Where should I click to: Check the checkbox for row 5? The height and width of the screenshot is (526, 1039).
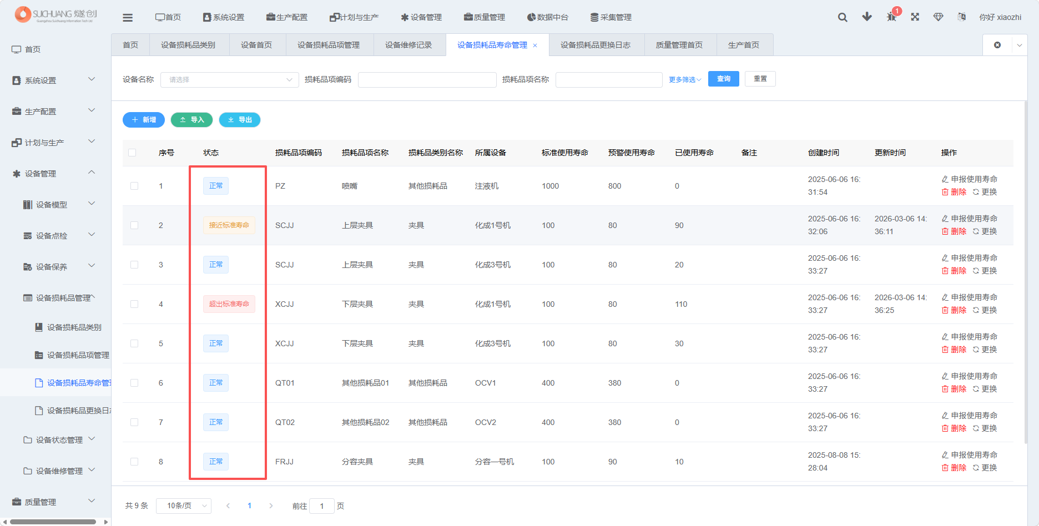click(x=134, y=343)
